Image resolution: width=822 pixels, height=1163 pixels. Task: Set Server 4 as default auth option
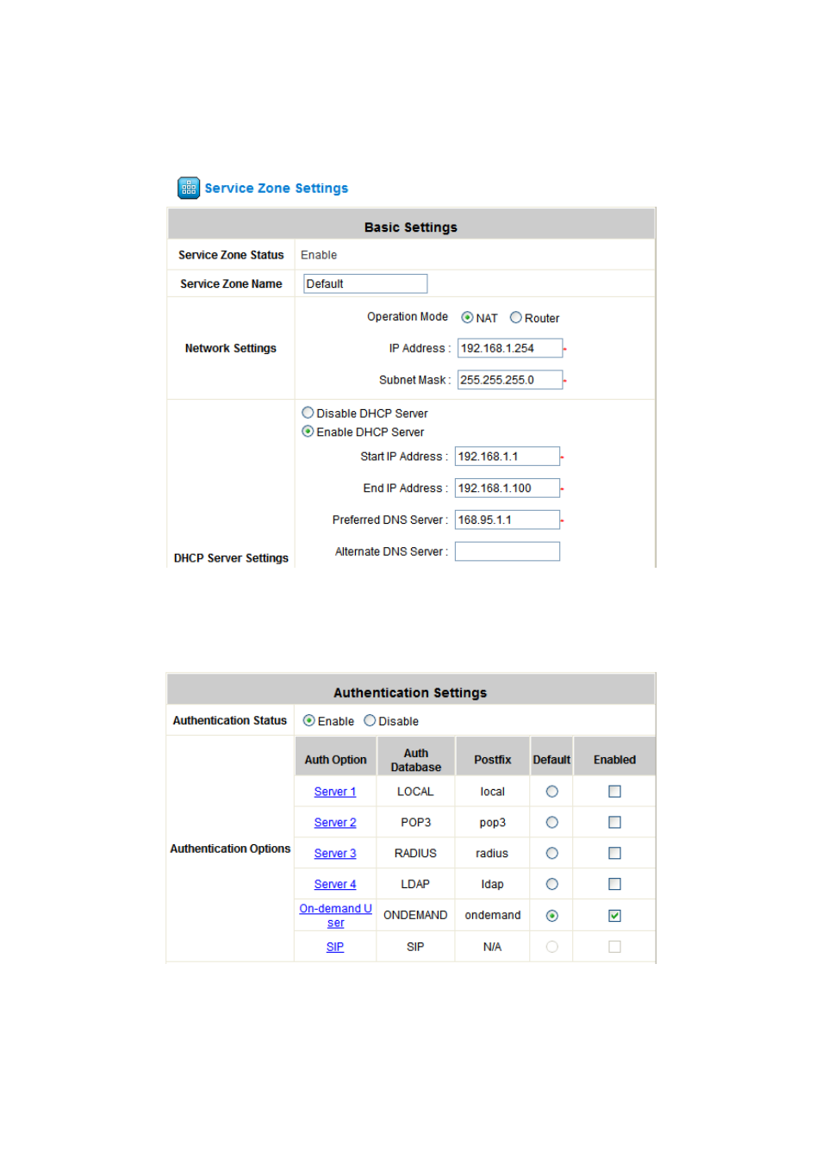click(552, 884)
